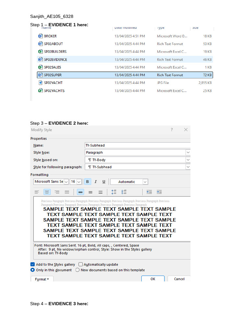Toggle Bold formatting in Modify Style
The image size is (249, 332).
(x=88, y=182)
